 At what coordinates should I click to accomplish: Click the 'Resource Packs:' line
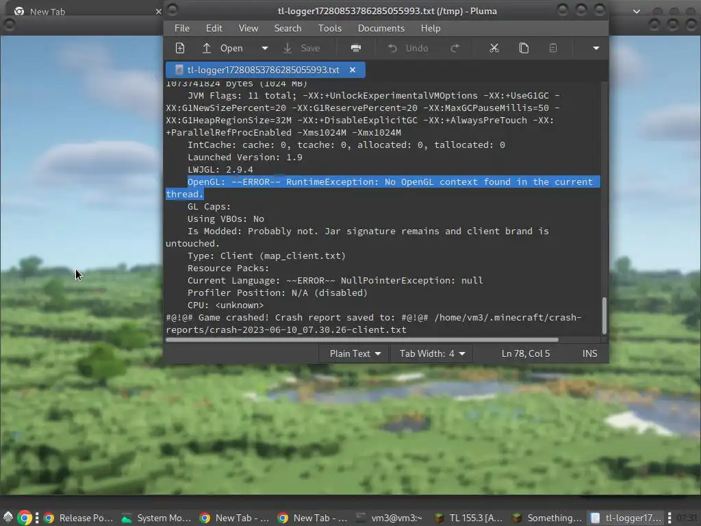pyautogui.click(x=229, y=268)
